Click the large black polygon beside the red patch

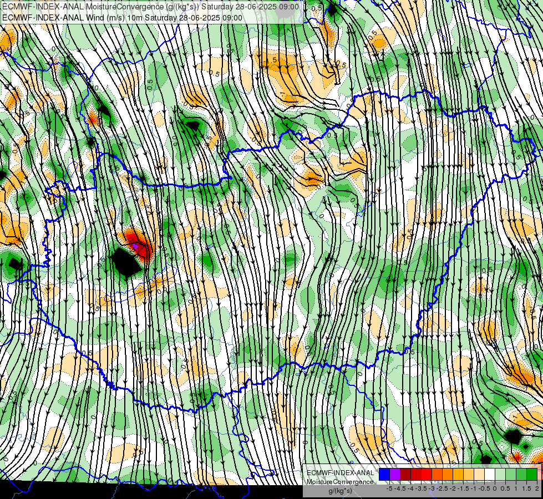coord(126,262)
